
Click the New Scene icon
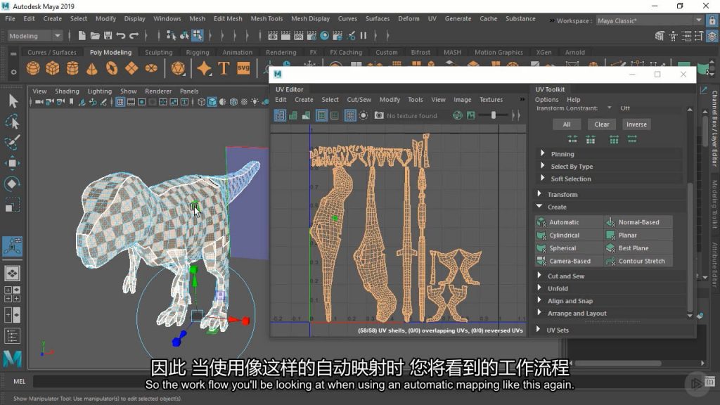coord(82,35)
